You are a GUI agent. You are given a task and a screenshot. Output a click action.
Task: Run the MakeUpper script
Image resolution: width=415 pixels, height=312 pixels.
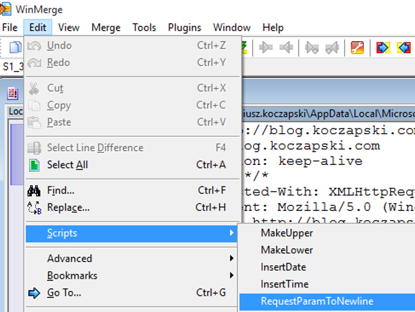327,233
